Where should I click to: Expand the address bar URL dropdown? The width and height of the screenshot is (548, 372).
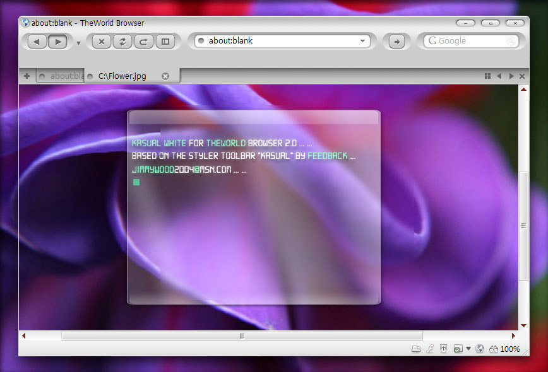[362, 41]
